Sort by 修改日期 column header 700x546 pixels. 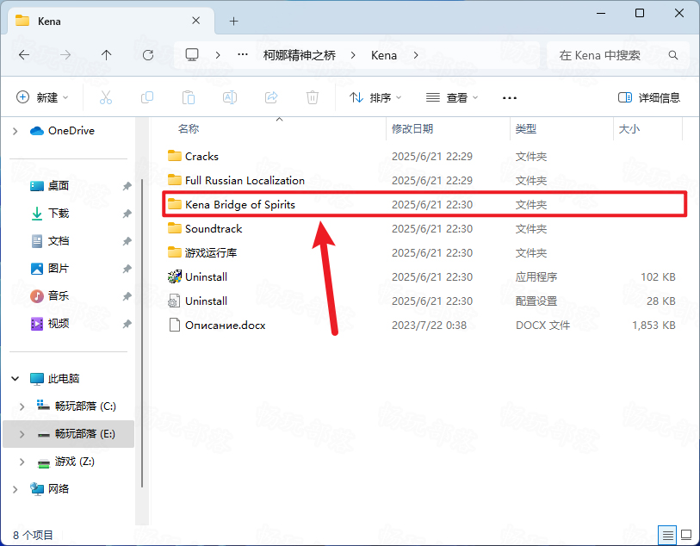click(412, 129)
